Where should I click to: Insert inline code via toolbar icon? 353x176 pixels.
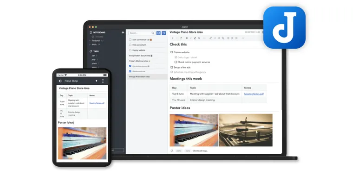click(x=215, y=38)
